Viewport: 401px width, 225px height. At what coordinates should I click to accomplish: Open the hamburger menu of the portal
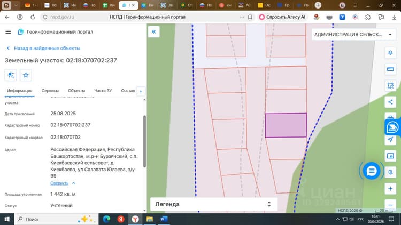tap(8, 31)
